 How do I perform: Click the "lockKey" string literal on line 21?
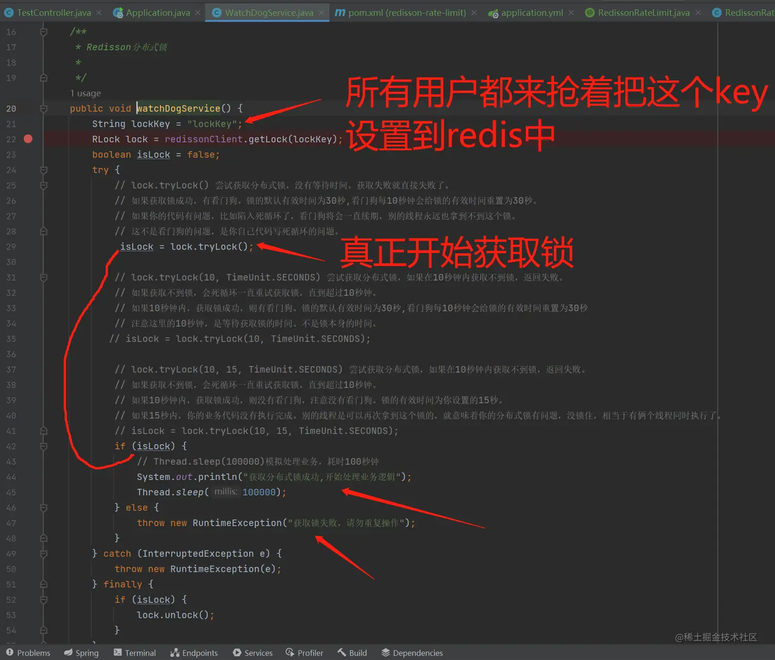[212, 124]
